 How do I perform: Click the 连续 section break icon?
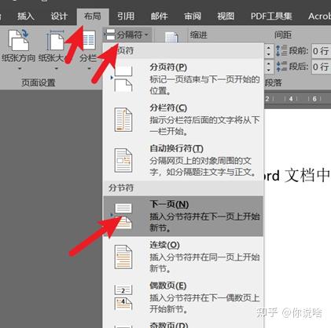pyautogui.click(x=123, y=257)
